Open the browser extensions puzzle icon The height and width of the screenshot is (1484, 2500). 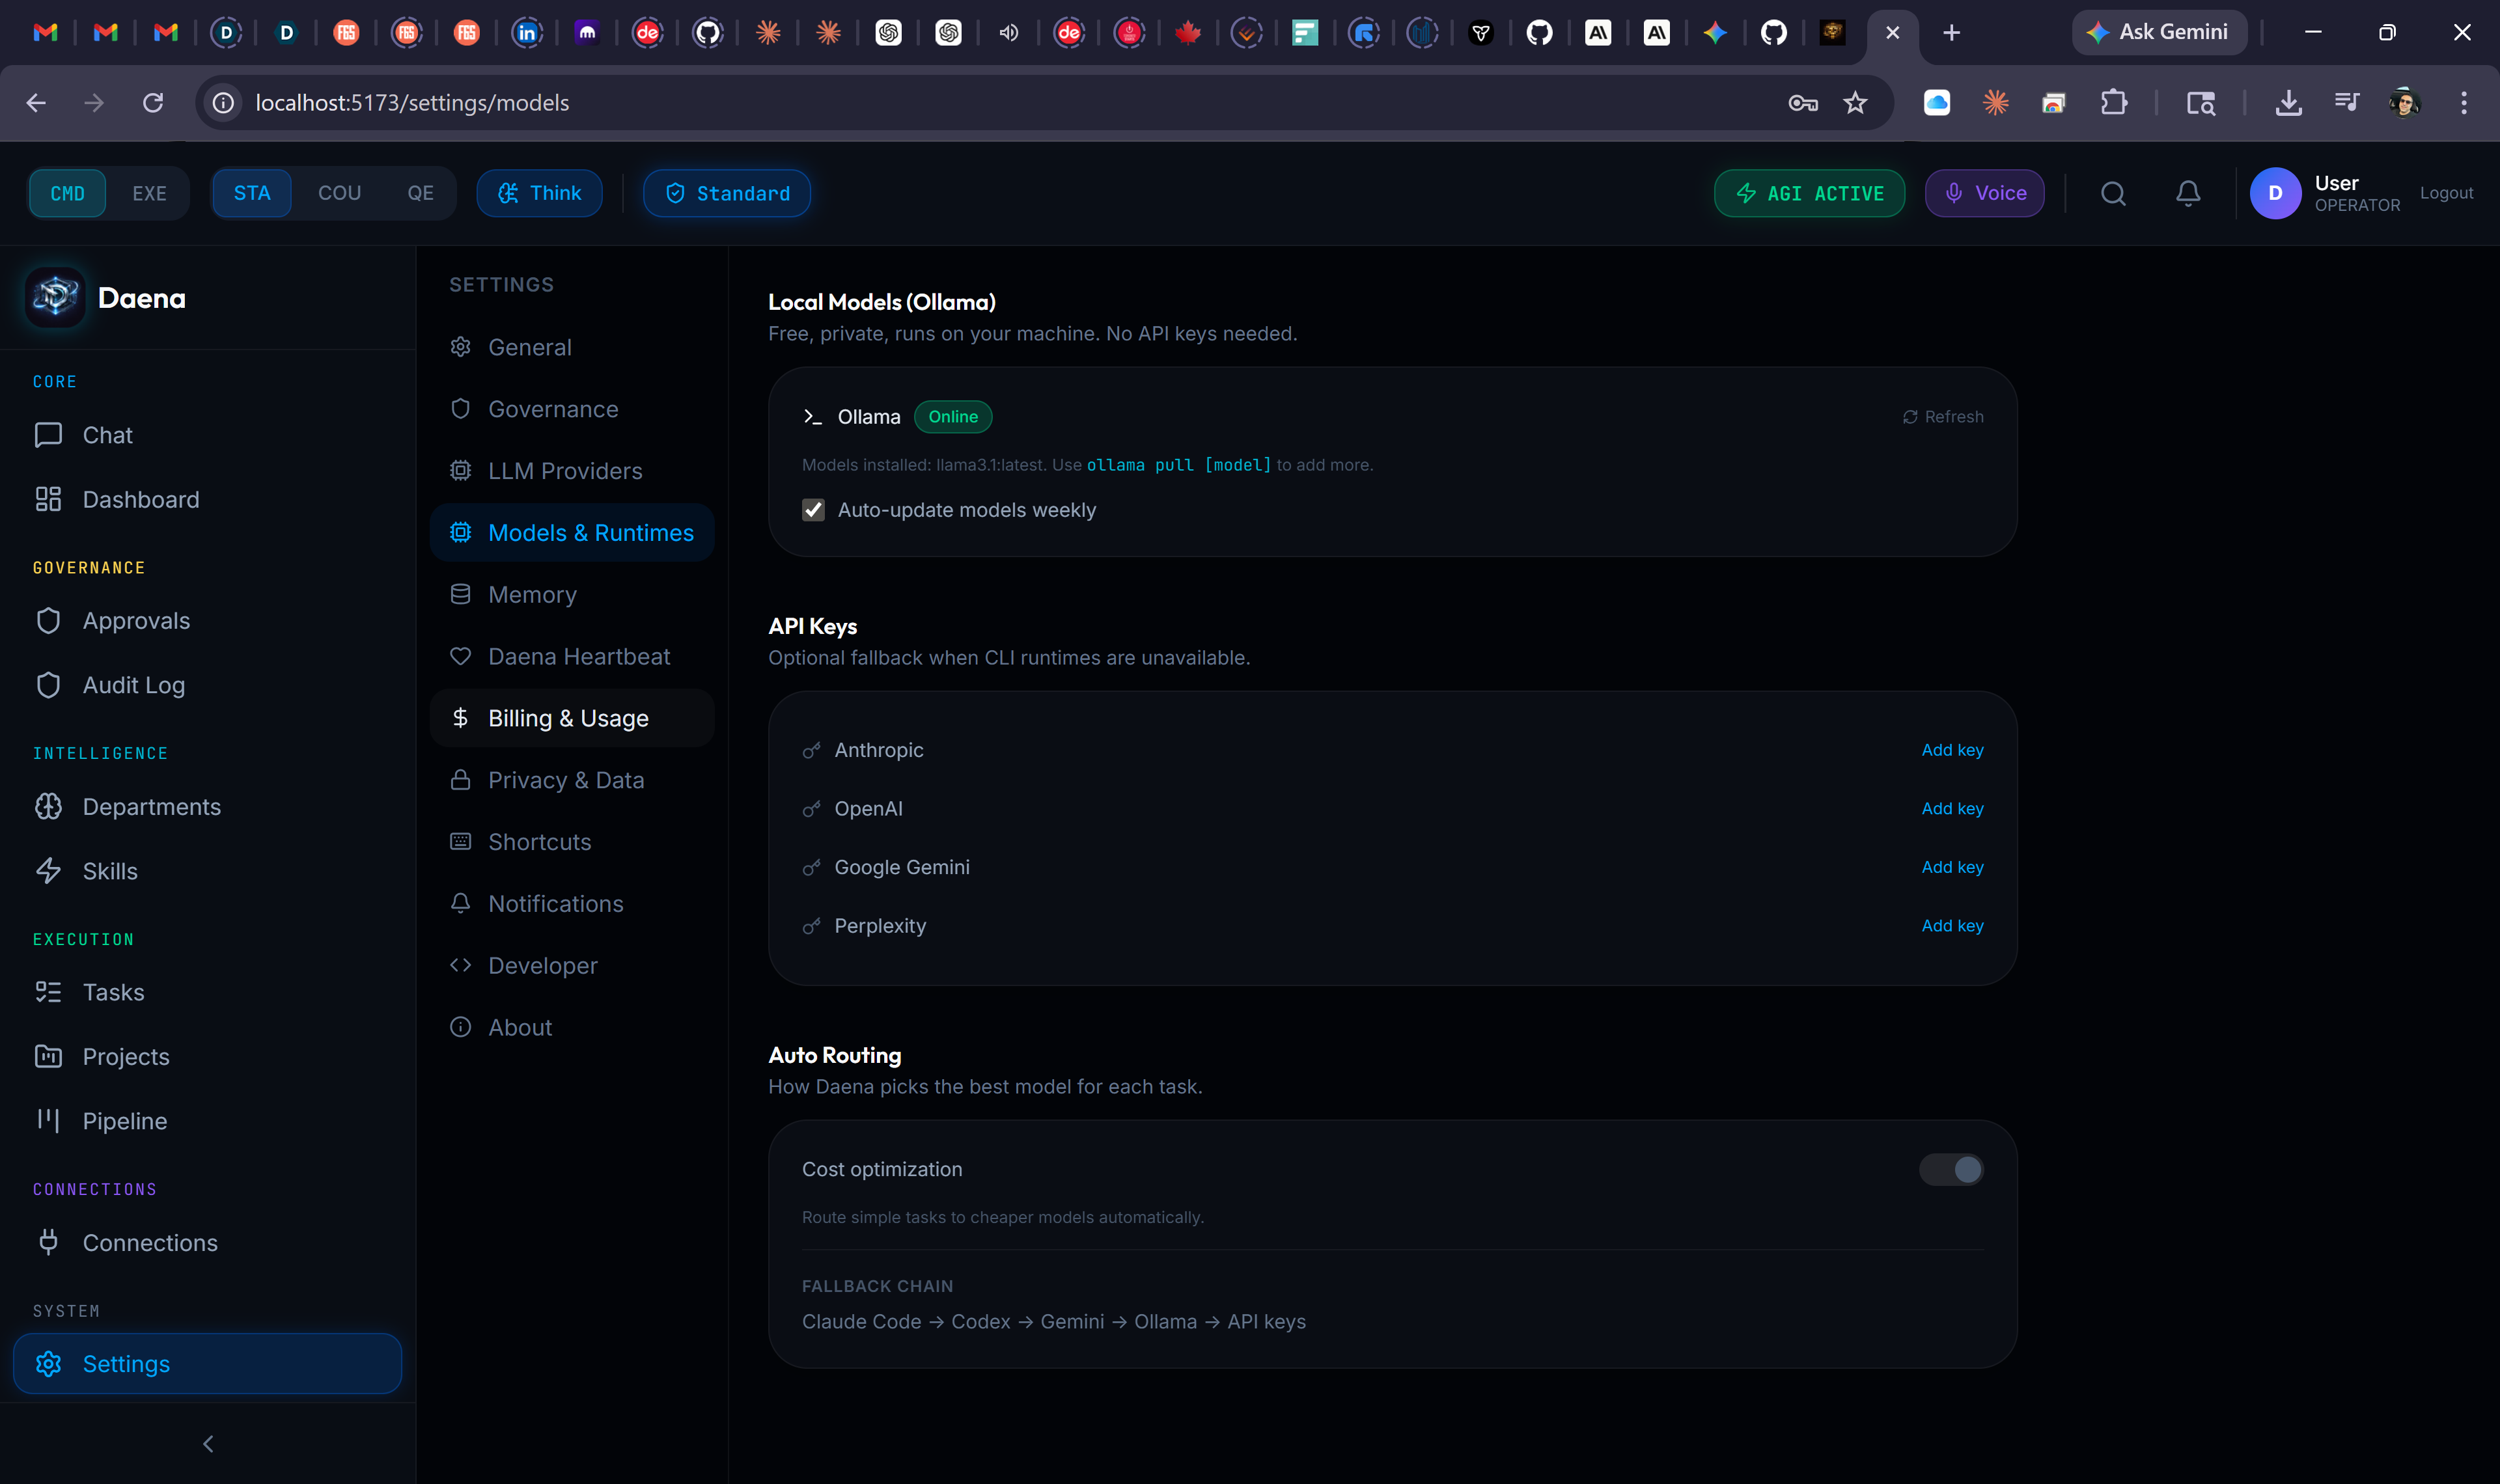pyautogui.click(x=2113, y=103)
